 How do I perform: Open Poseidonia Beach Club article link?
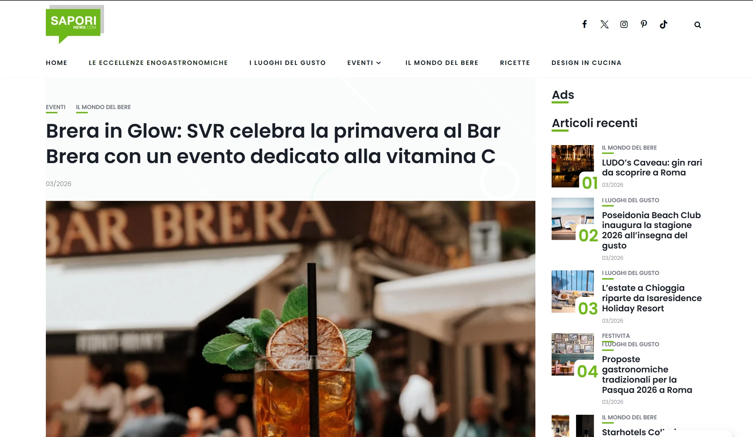click(x=651, y=230)
